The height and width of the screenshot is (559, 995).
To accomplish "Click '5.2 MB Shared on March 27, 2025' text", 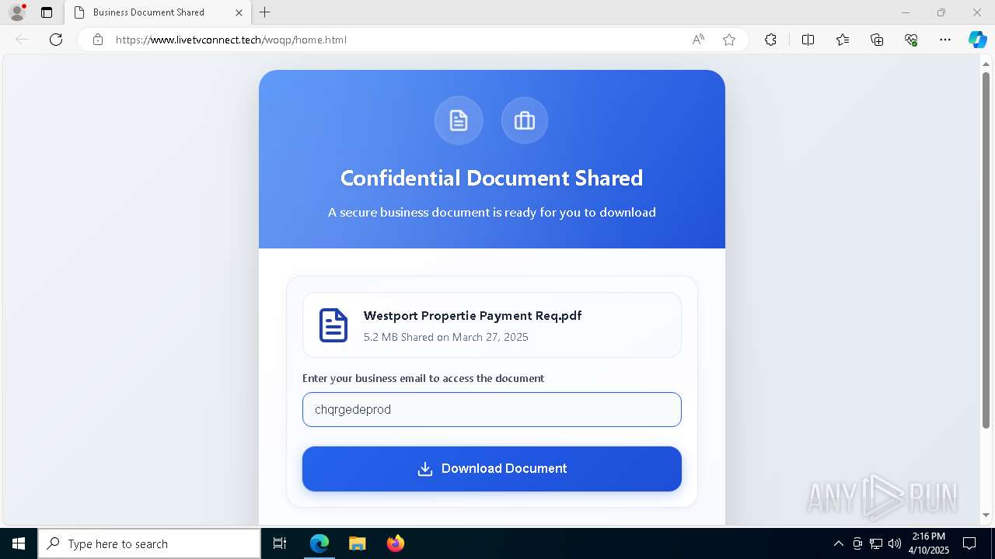I will tap(446, 337).
